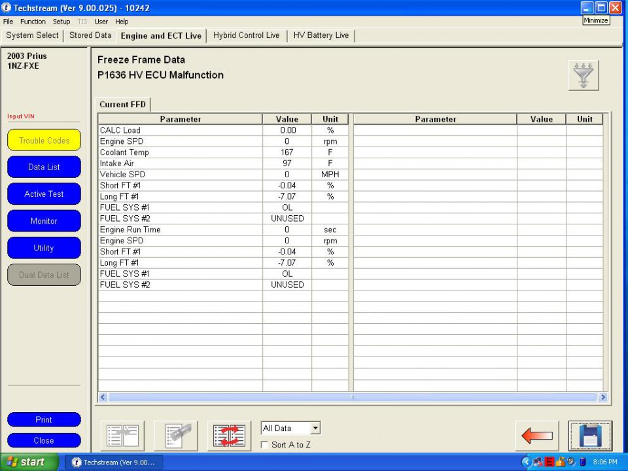
Task: Select the Engine Run Time row
Action: pyautogui.click(x=223, y=230)
